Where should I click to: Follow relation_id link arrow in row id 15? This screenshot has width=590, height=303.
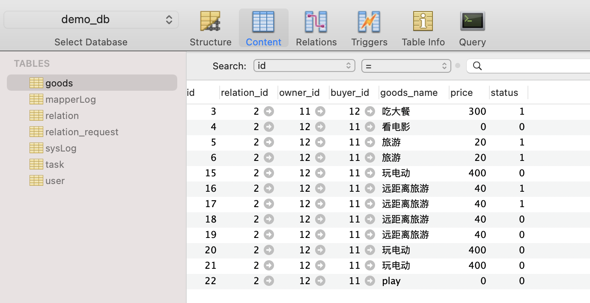(x=269, y=173)
